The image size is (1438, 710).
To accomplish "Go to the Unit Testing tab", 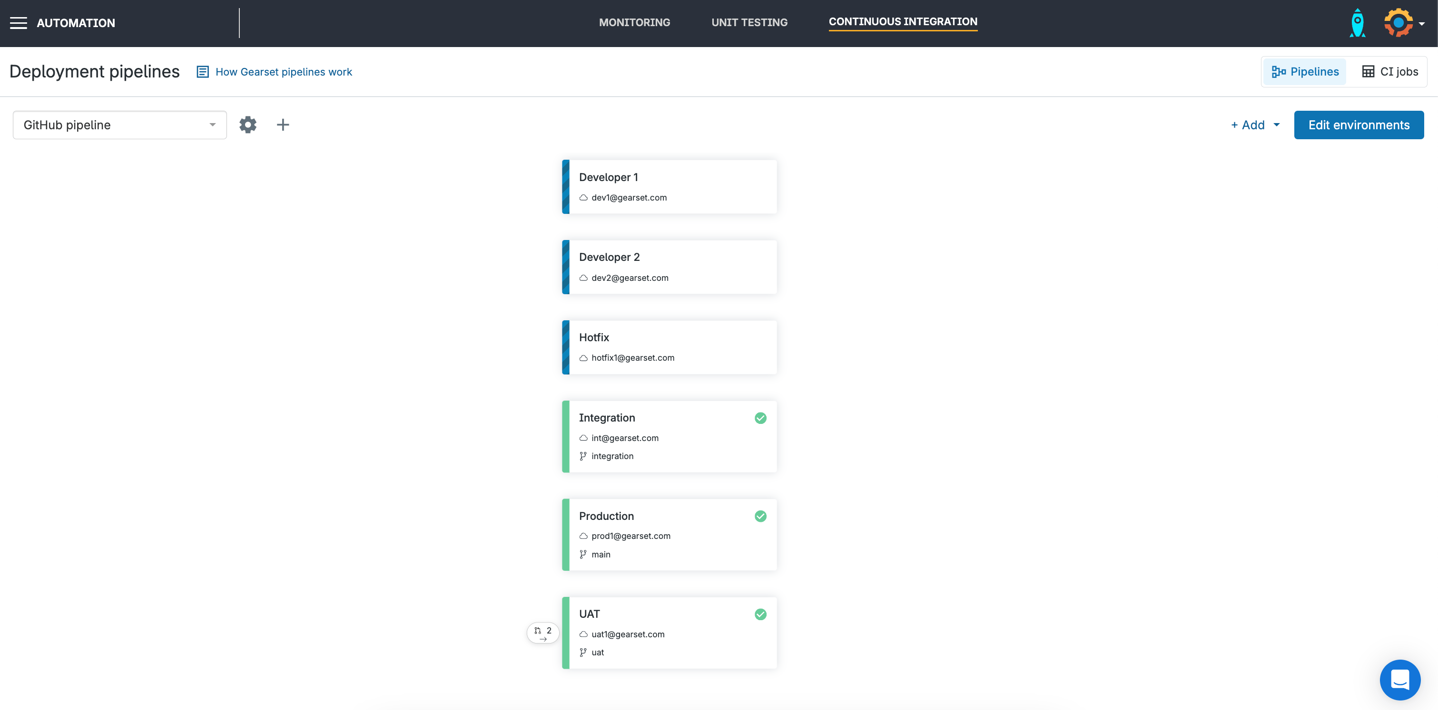I will (749, 22).
